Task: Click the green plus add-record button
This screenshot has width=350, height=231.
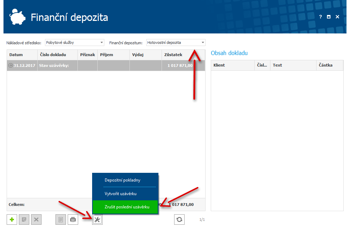Action: [12, 220]
